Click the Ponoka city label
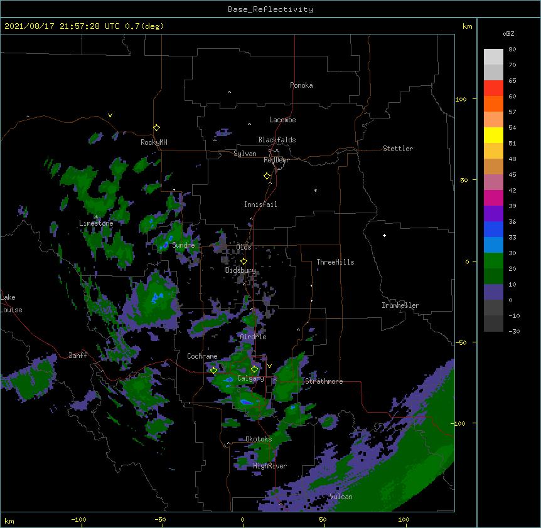The height and width of the screenshot is (528, 541). tap(301, 85)
